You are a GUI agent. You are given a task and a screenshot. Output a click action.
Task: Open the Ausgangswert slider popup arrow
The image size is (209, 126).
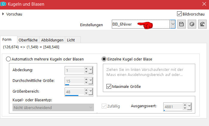coord(189,106)
